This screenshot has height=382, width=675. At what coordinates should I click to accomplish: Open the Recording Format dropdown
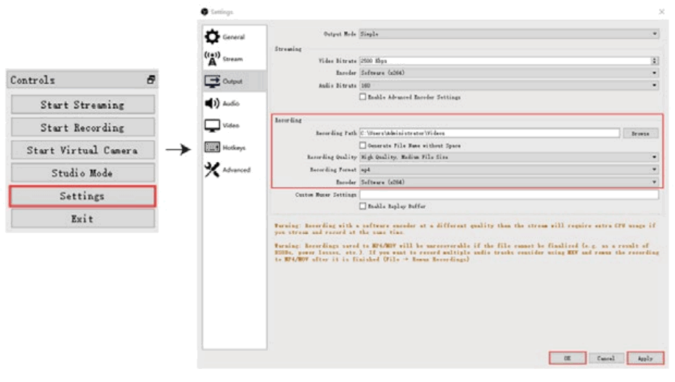point(509,170)
